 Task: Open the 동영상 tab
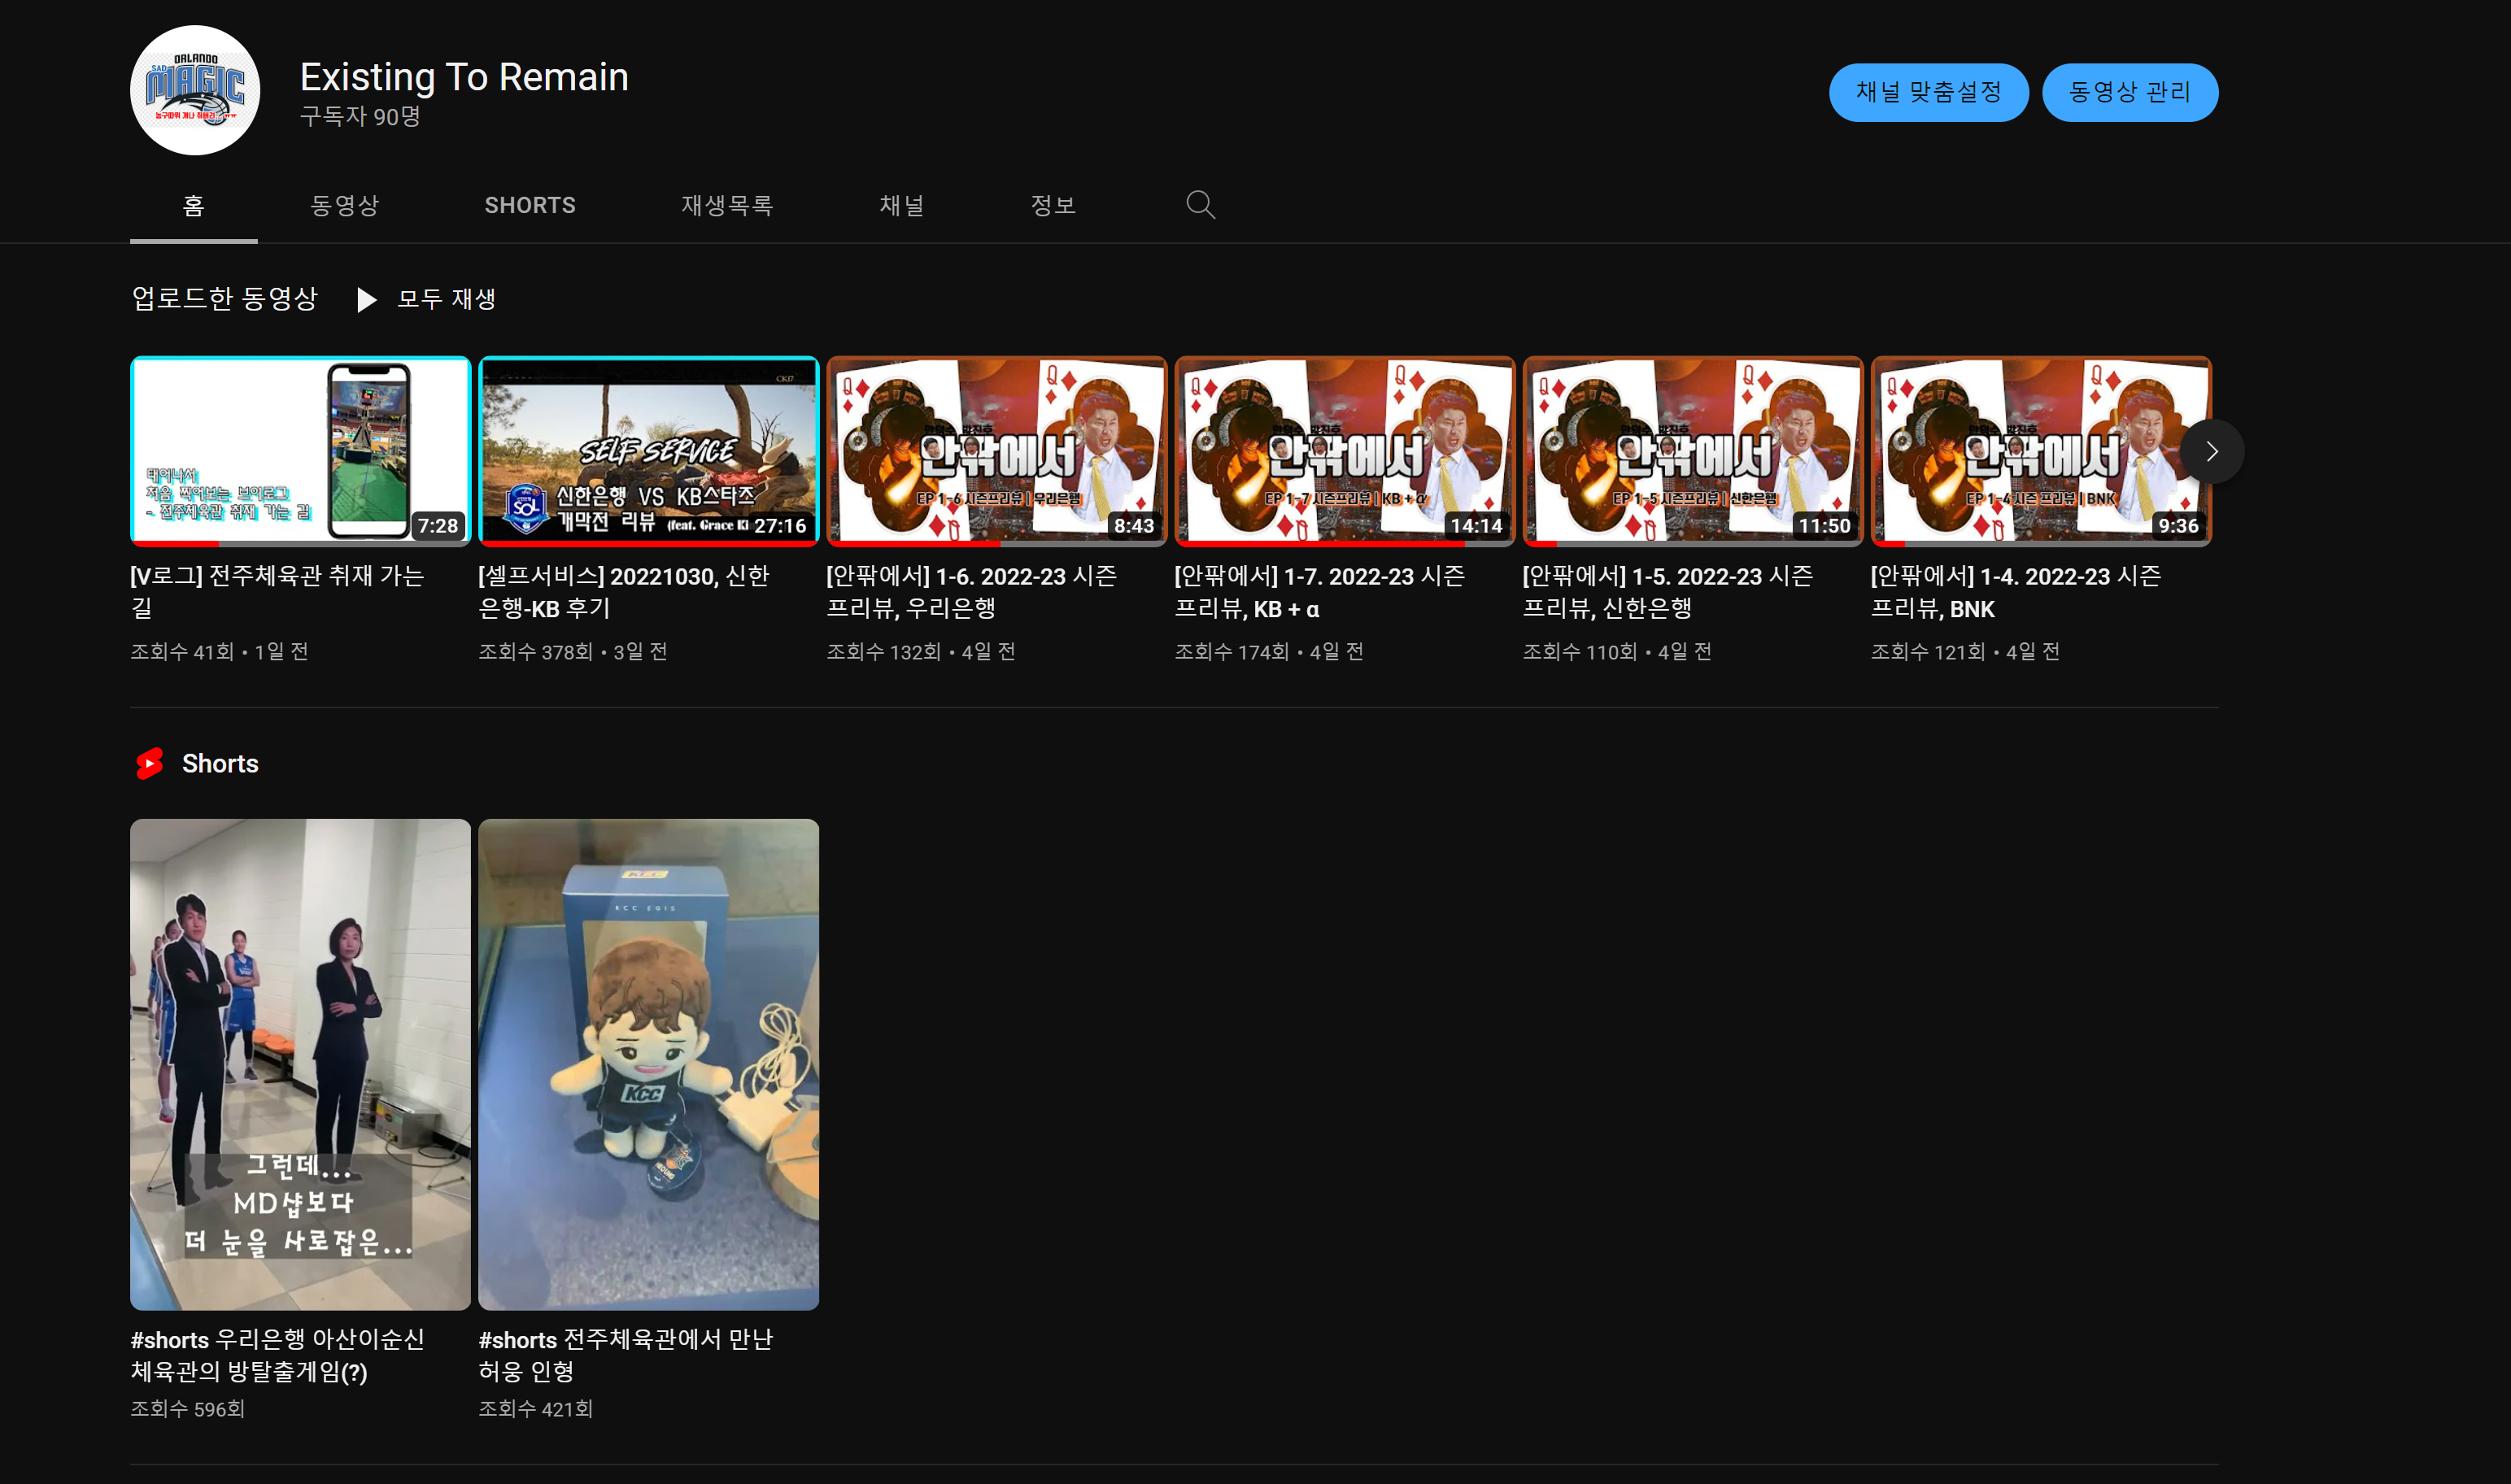[344, 206]
